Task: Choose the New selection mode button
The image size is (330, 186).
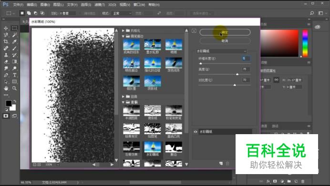Action: coord(22,13)
